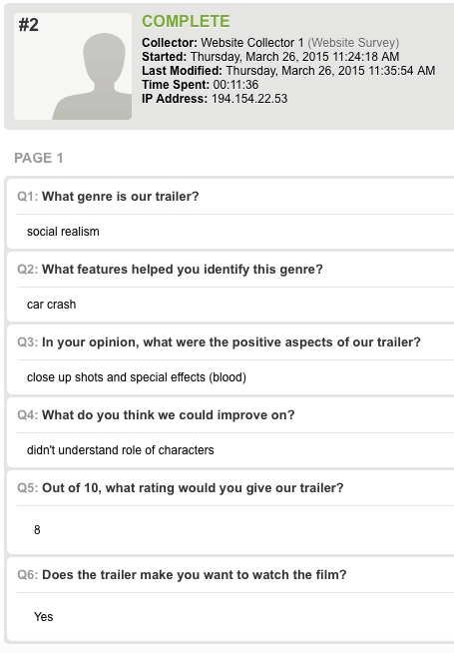Click the 'Yes' answer under Q6

click(43, 617)
